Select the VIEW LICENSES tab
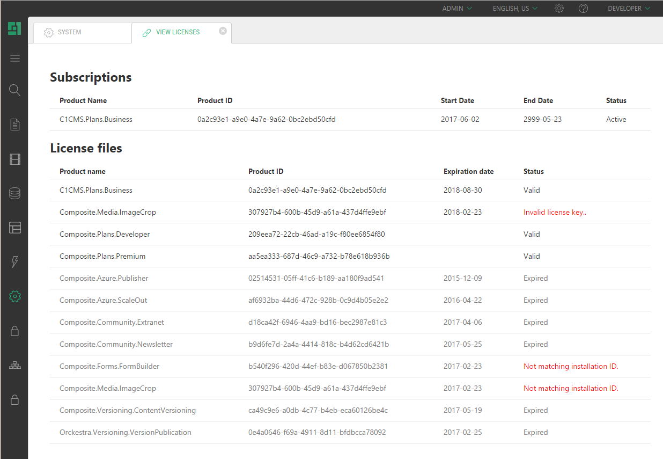Screen dimensions: 663x459 (178, 32)
